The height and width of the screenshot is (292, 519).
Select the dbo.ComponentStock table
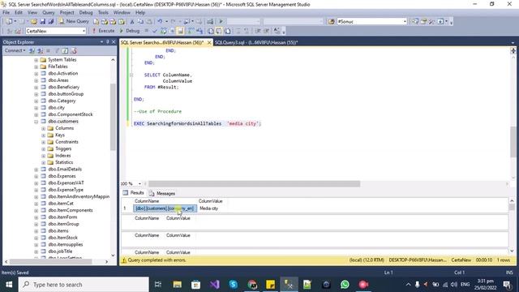click(x=71, y=114)
